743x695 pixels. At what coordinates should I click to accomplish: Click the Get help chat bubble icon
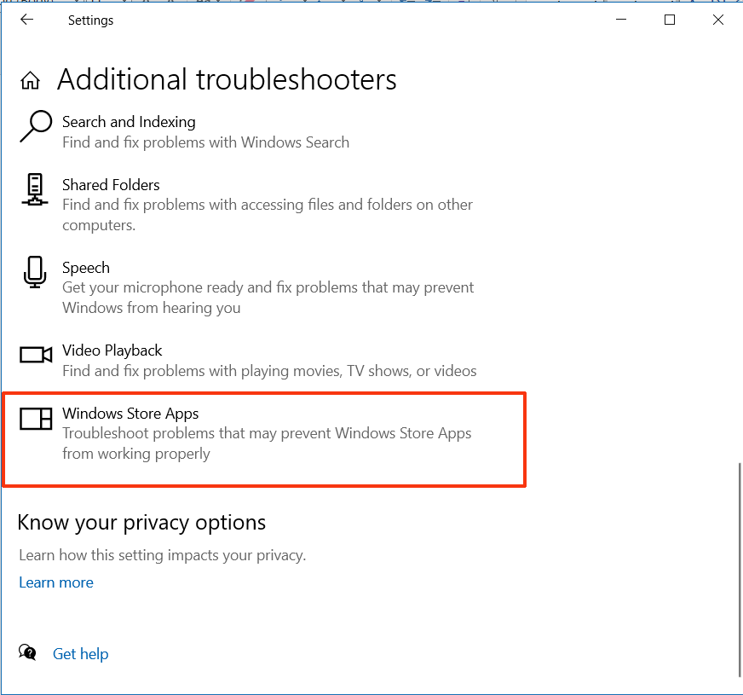tap(27, 652)
